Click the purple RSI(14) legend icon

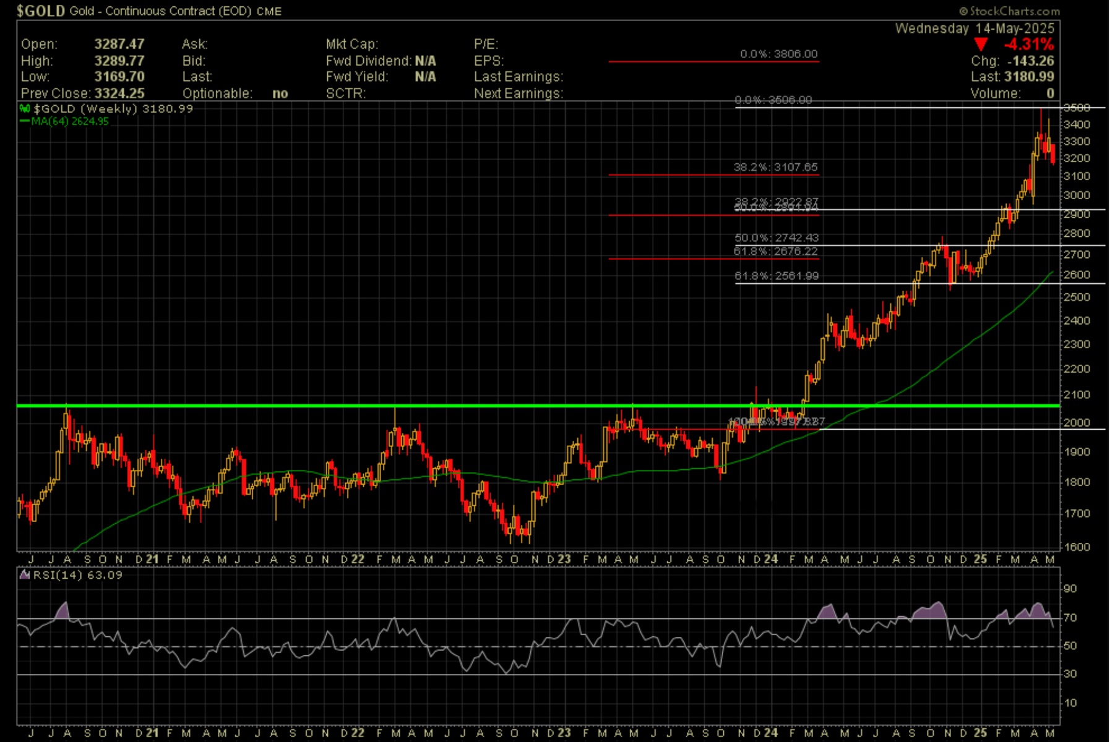tap(25, 575)
